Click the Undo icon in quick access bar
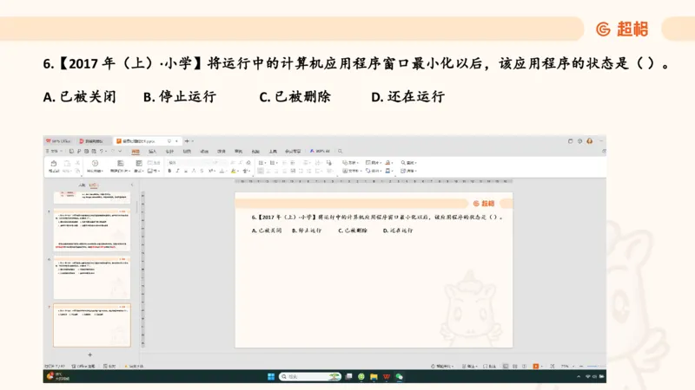Viewport: 695px width, 390px height. [x=102, y=151]
